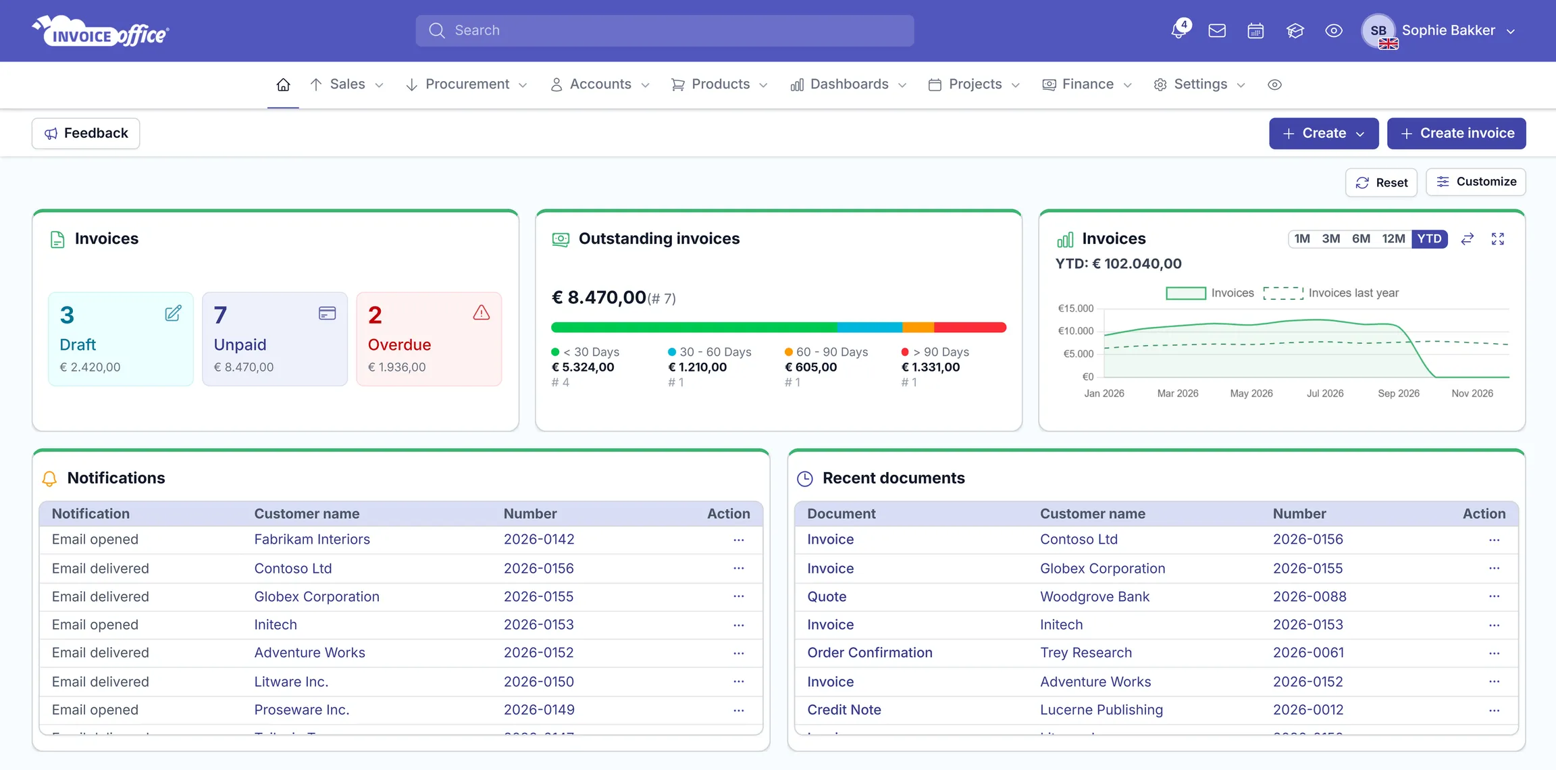1556x770 pixels.
Task: Click the Invoices widget document icon
Action: 57,239
